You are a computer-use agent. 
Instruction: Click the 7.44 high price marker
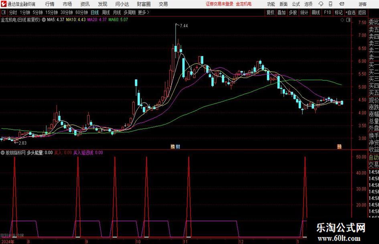[x=184, y=26]
